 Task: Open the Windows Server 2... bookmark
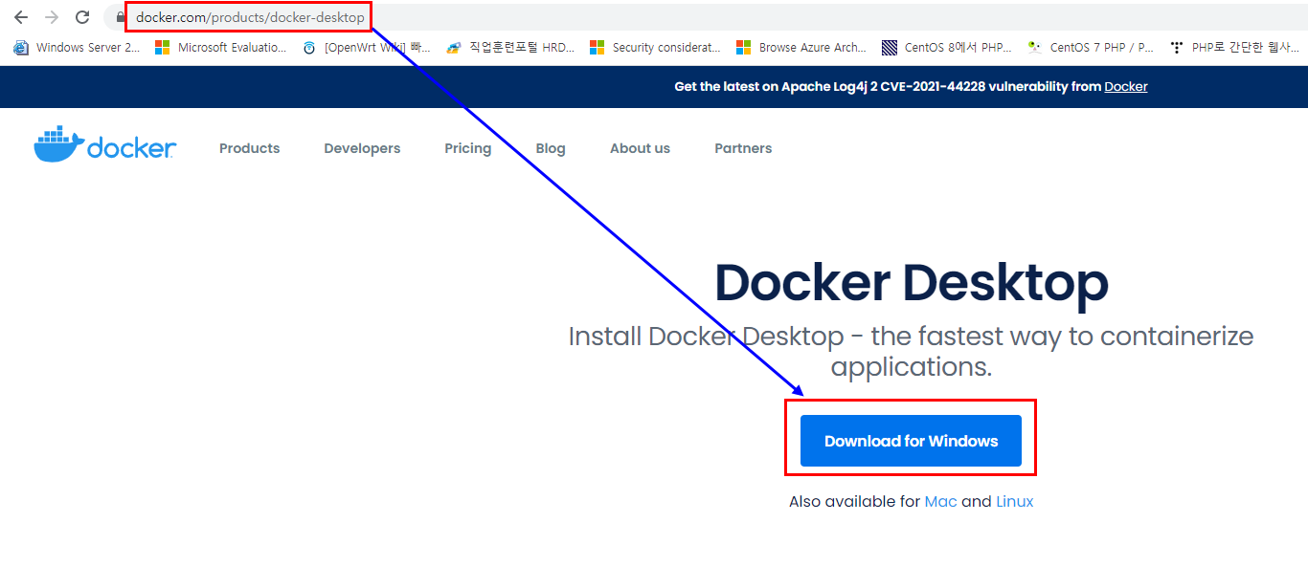pyautogui.click(x=77, y=47)
